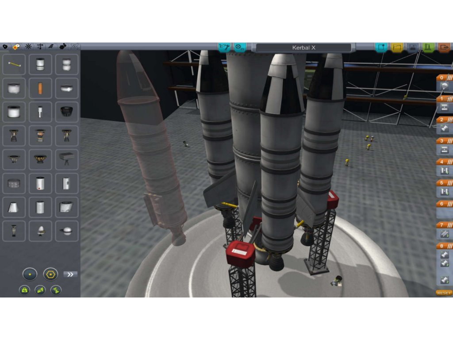Select the parachute icon in stage 0
Image resolution: width=453 pixels, height=340 pixels.
pyautogui.click(x=444, y=86)
